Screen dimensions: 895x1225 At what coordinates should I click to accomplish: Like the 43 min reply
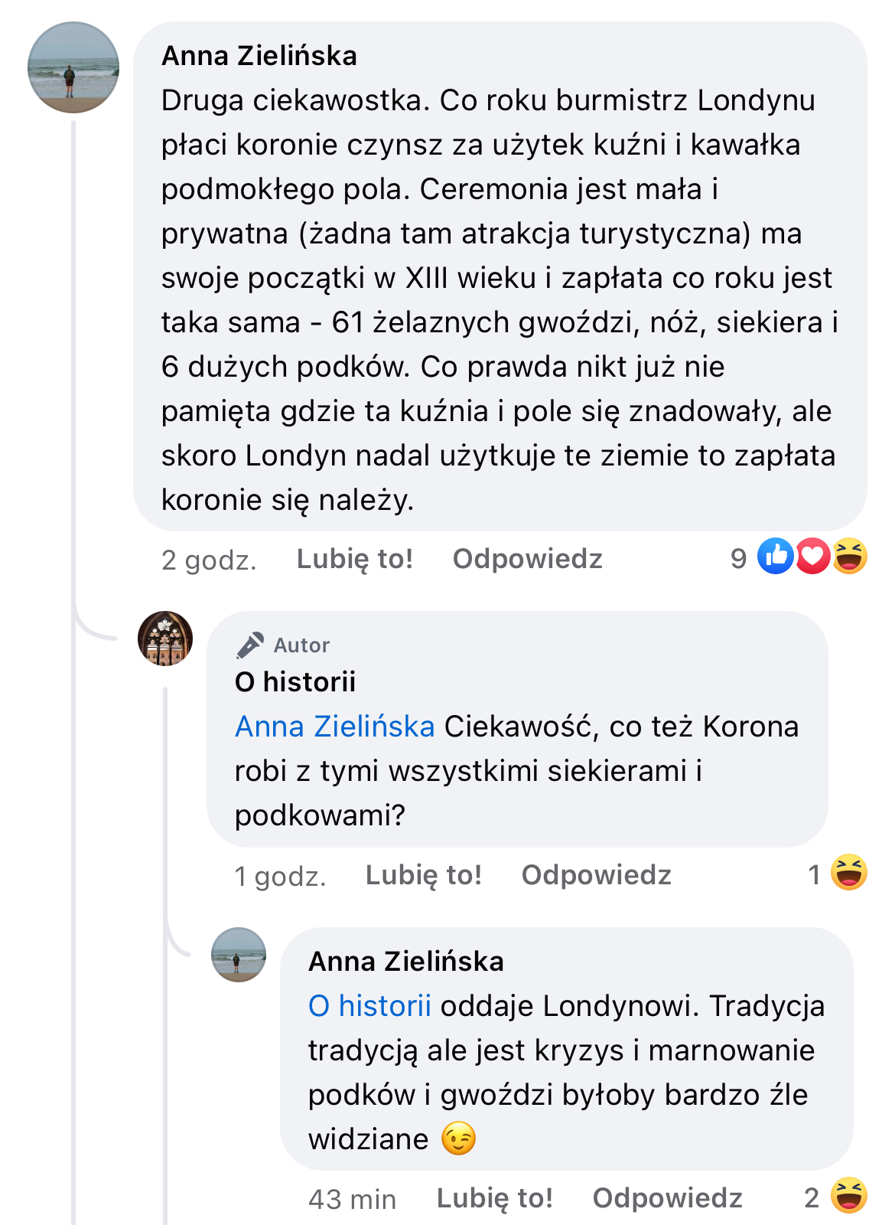pyautogui.click(x=494, y=1198)
